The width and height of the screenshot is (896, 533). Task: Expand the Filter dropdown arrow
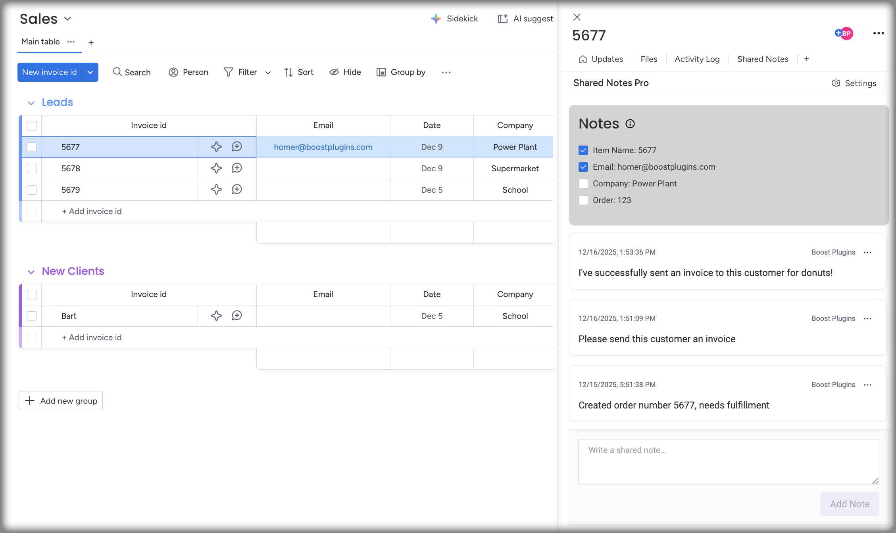coord(268,73)
